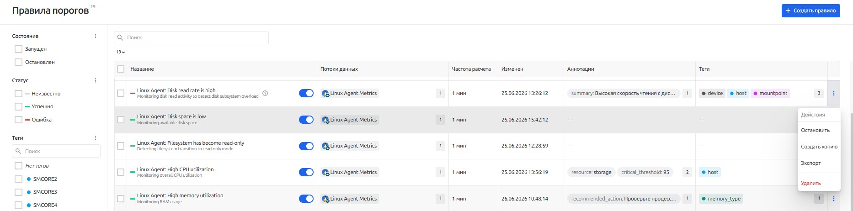Check the Ошибка status filter

[x=18, y=120]
